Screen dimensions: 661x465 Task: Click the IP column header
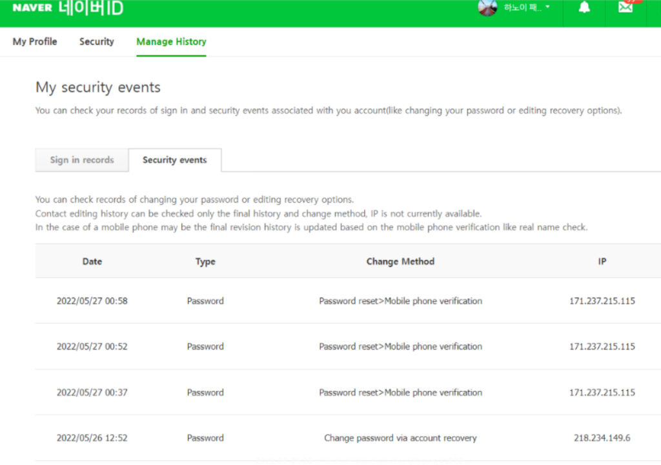coord(602,262)
